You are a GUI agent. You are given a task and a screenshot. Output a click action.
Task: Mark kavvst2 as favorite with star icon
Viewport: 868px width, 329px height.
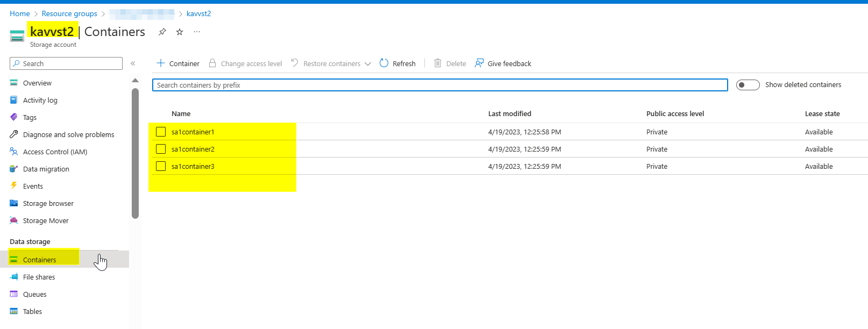pos(180,32)
